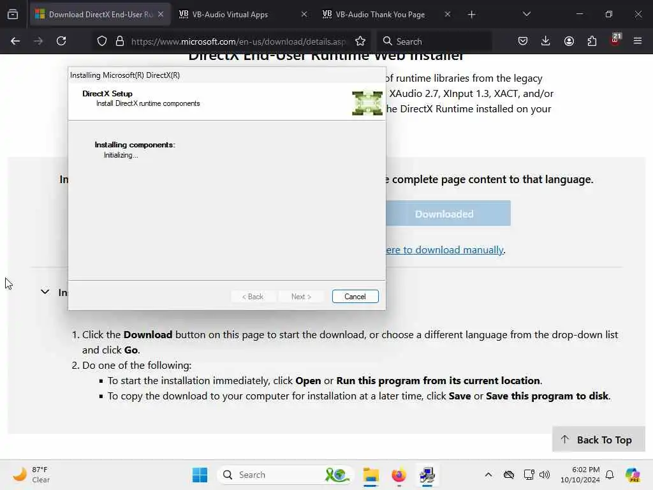
Task: Open the tracking protection shield icon
Action: [102, 41]
